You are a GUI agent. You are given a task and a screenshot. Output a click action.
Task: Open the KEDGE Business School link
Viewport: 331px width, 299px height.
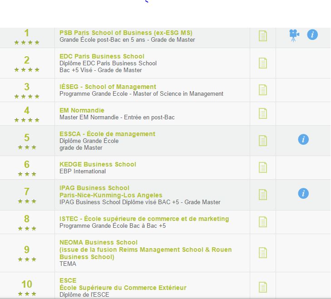click(98, 164)
